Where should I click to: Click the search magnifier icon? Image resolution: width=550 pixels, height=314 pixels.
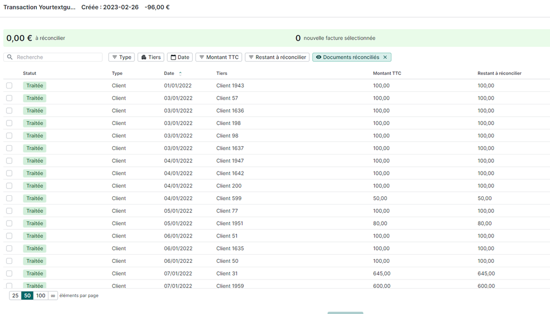[x=10, y=57]
